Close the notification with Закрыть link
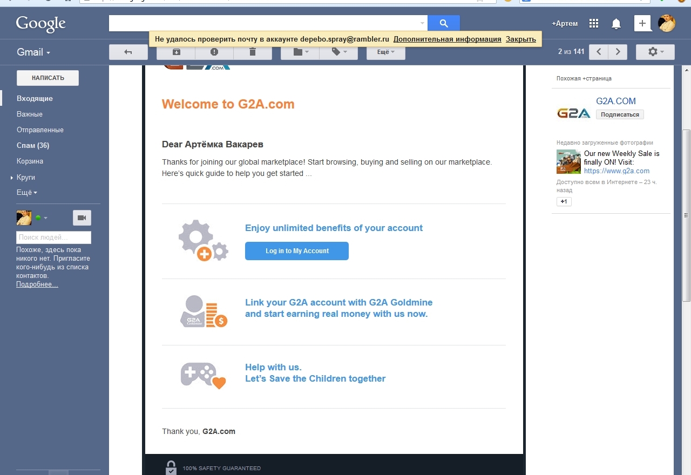Screen dimensions: 691x475 pyautogui.click(x=520, y=39)
